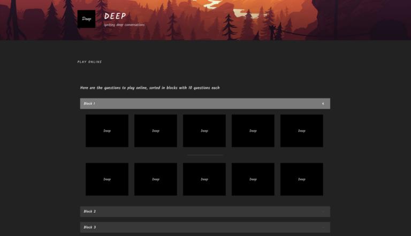This screenshot has height=236, width=411.
Task: Expand the Block 3 section
Action: point(204,227)
